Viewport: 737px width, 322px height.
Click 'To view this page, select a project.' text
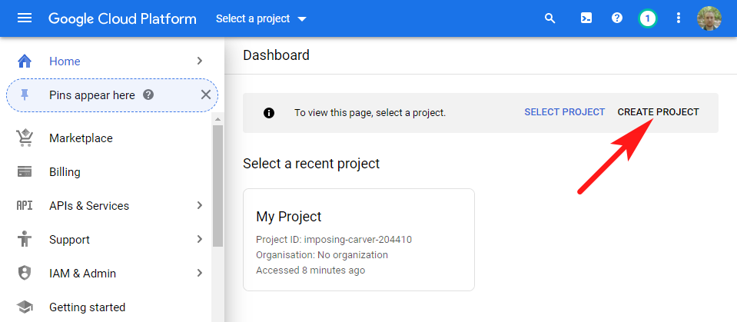(x=370, y=113)
